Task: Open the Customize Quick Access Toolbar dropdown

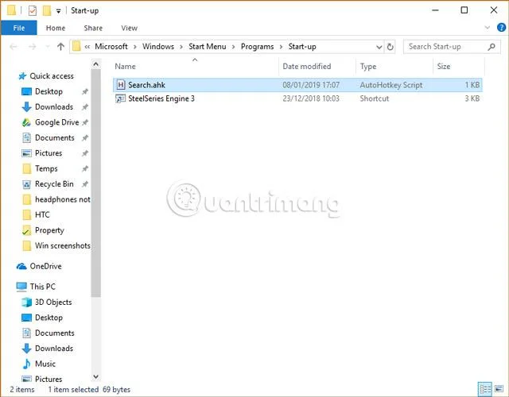Action: 58,11
